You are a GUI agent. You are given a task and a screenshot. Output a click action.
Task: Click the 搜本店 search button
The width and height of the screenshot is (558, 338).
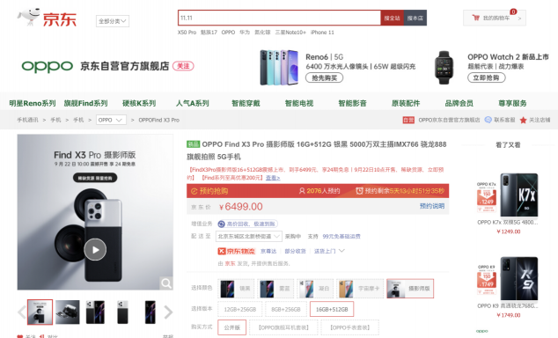415,18
